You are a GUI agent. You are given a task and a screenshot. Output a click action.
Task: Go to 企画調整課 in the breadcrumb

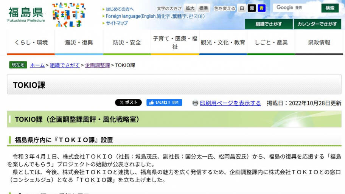coord(98,65)
